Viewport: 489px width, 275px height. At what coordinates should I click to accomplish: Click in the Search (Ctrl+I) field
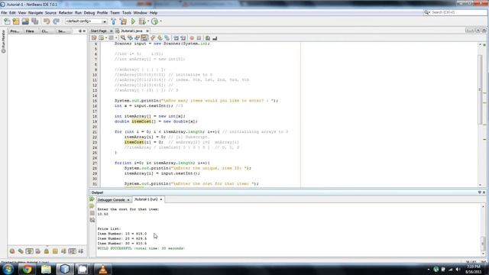tap(458, 12)
